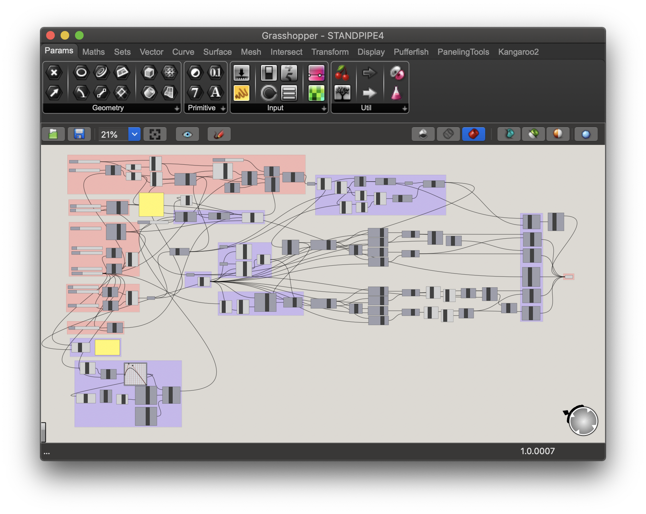This screenshot has height=514, width=646.
Task: Open the zoom percentage dropdown arrow
Action: point(134,134)
